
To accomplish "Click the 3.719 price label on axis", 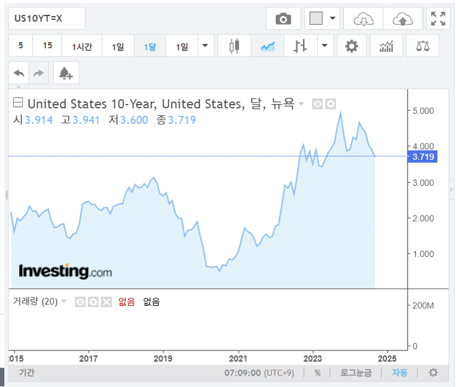I will 423,157.
